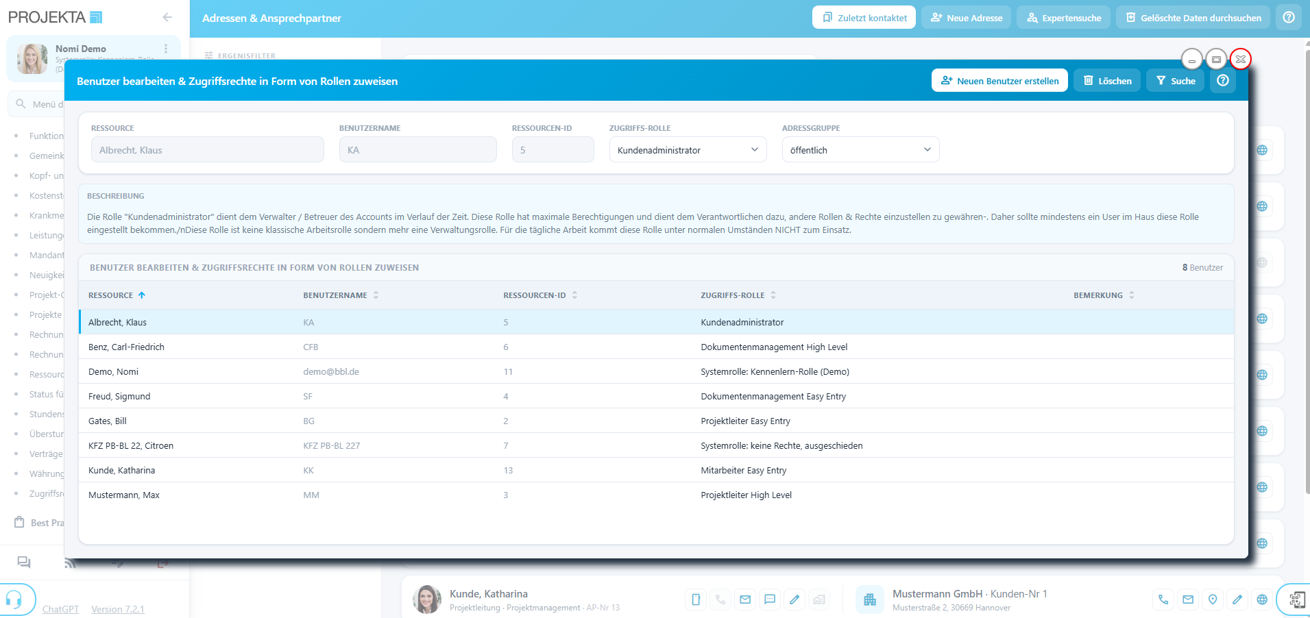
Task: Open the help icon in dialog header
Action: [1223, 80]
